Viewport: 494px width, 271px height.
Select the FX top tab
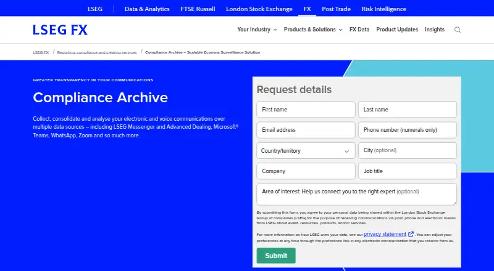(x=307, y=9)
